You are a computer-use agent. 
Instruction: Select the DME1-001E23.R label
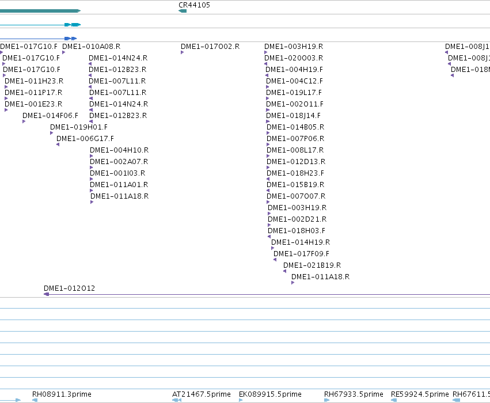click(33, 104)
